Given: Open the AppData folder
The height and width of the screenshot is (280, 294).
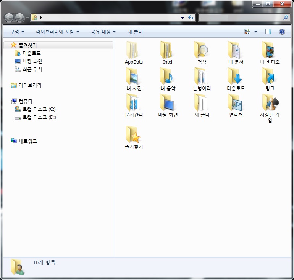Looking at the screenshot, I should 134,53.
